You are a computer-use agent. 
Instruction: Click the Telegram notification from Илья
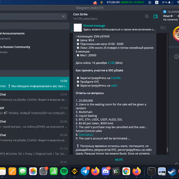pos(171,16)
